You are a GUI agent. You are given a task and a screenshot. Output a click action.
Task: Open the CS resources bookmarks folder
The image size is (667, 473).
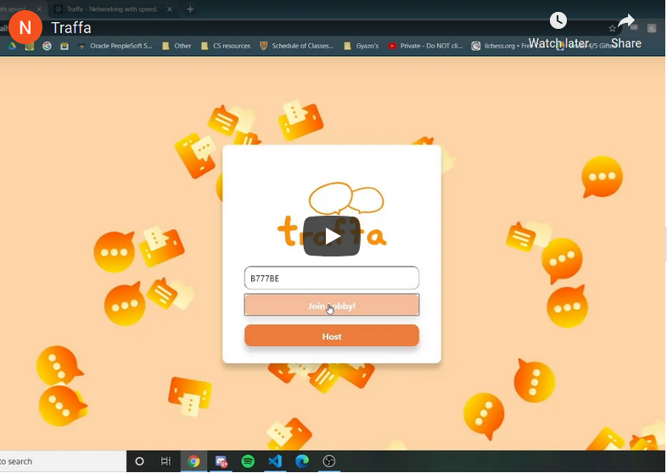tap(226, 46)
